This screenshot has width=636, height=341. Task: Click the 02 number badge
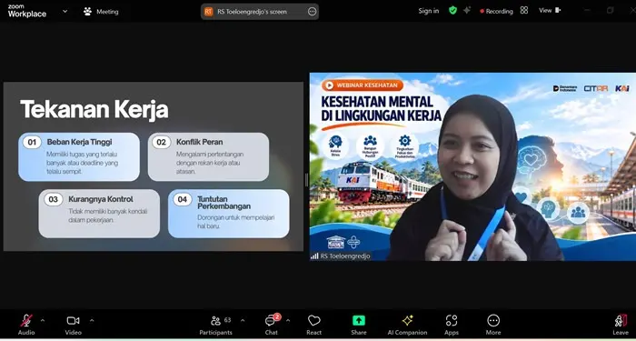click(x=161, y=143)
